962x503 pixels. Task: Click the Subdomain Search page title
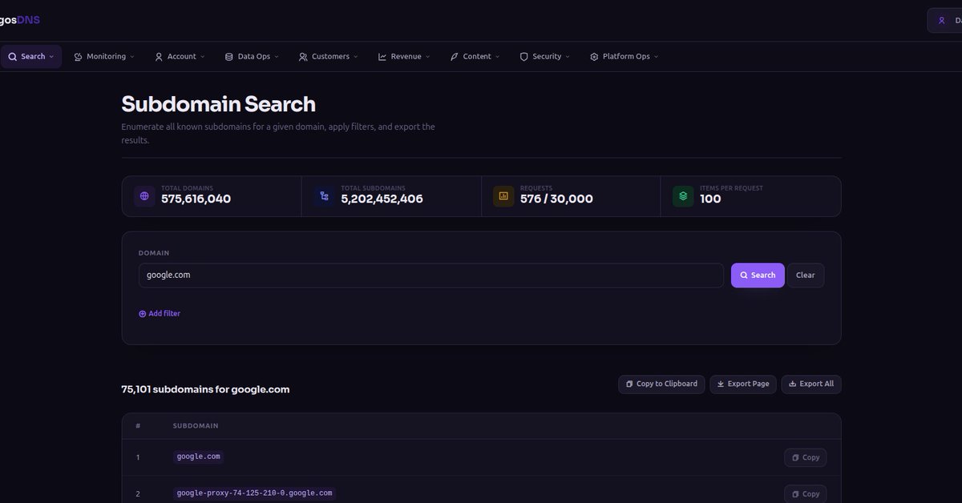[x=218, y=104]
